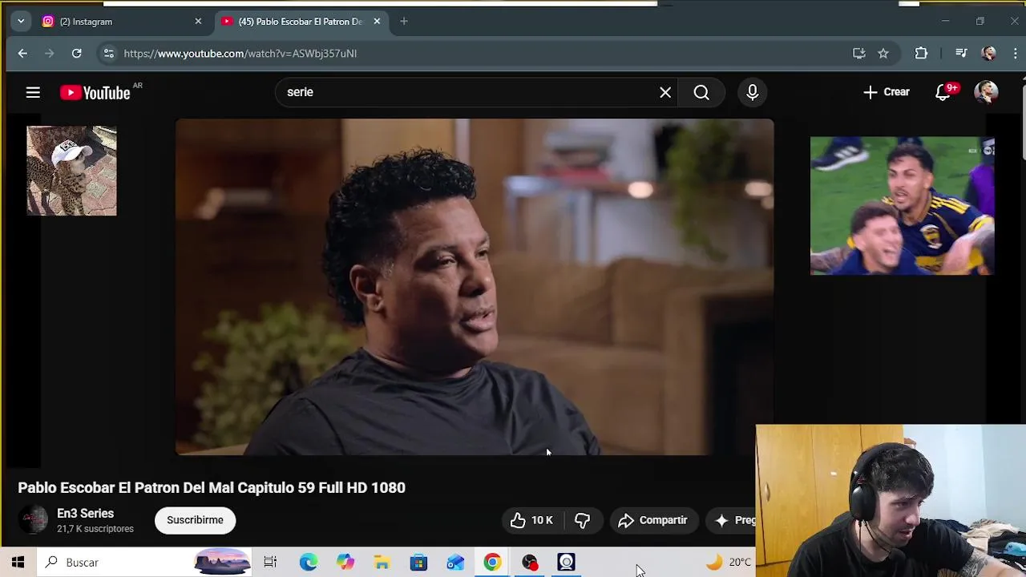The width and height of the screenshot is (1026, 577).
Task: Click the video title Pablo Escobar El Patron Del Mal
Action: pyautogui.click(x=212, y=487)
